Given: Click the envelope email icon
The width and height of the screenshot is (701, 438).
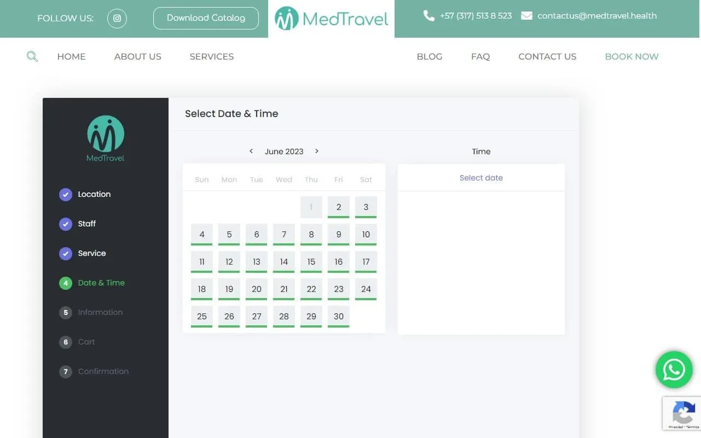Looking at the screenshot, I should tap(526, 16).
